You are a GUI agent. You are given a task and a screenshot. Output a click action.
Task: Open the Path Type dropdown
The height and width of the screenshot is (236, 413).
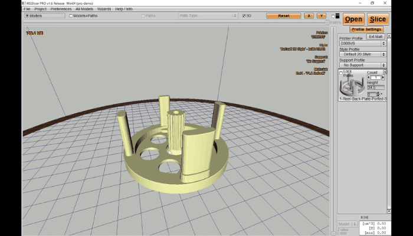point(208,15)
